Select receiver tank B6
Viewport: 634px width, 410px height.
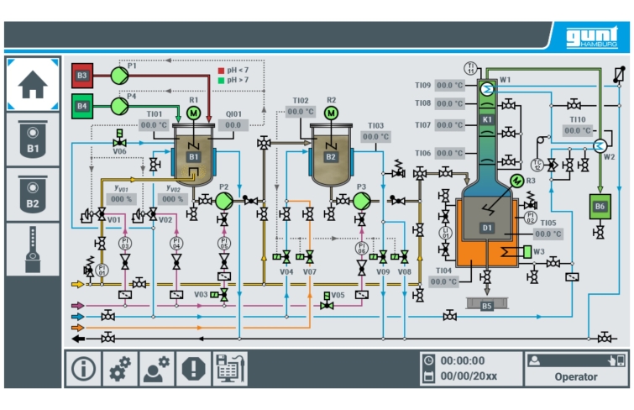[600, 207]
